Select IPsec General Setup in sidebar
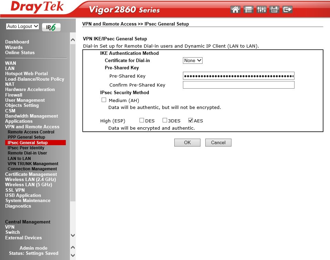330x260 pixels. click(35, 143)
